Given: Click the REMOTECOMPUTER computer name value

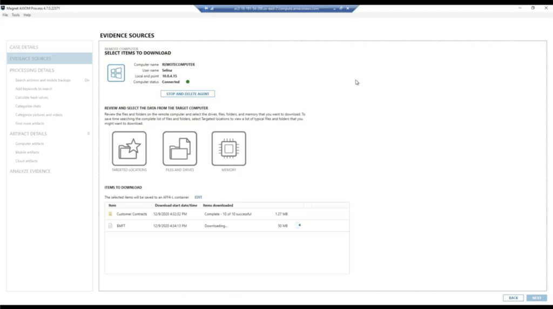Looking at the screenshot, I should [178, 64].
